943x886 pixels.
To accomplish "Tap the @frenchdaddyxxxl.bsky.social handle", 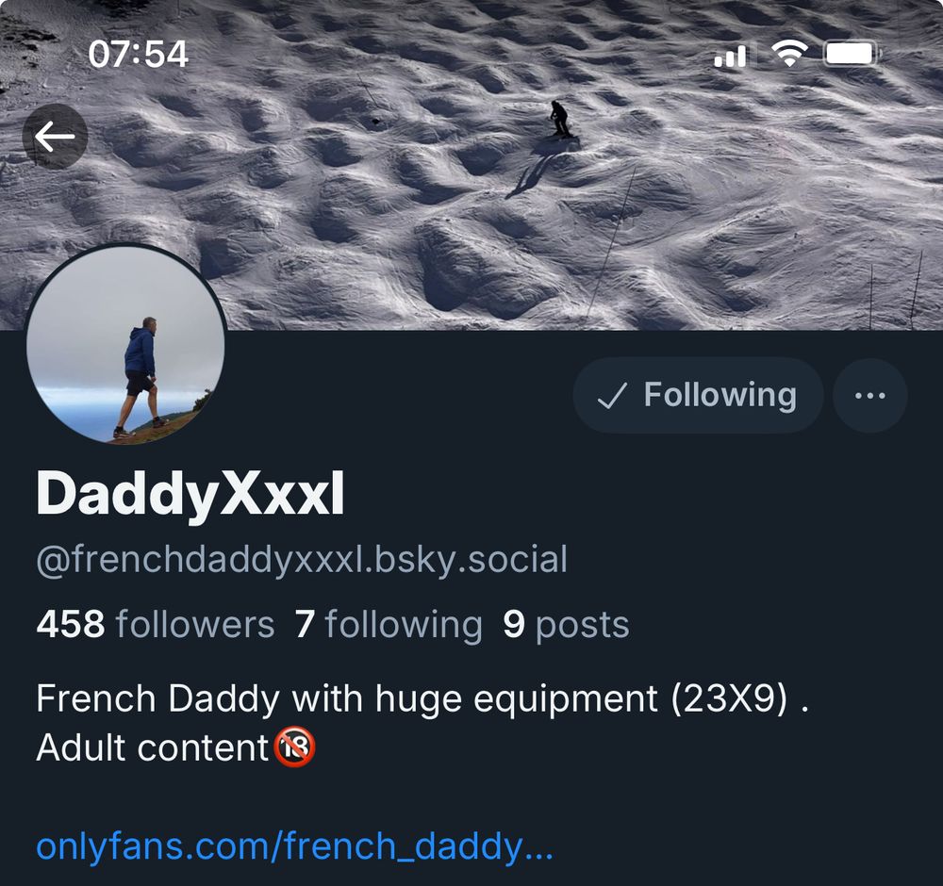I will [302, 560].
